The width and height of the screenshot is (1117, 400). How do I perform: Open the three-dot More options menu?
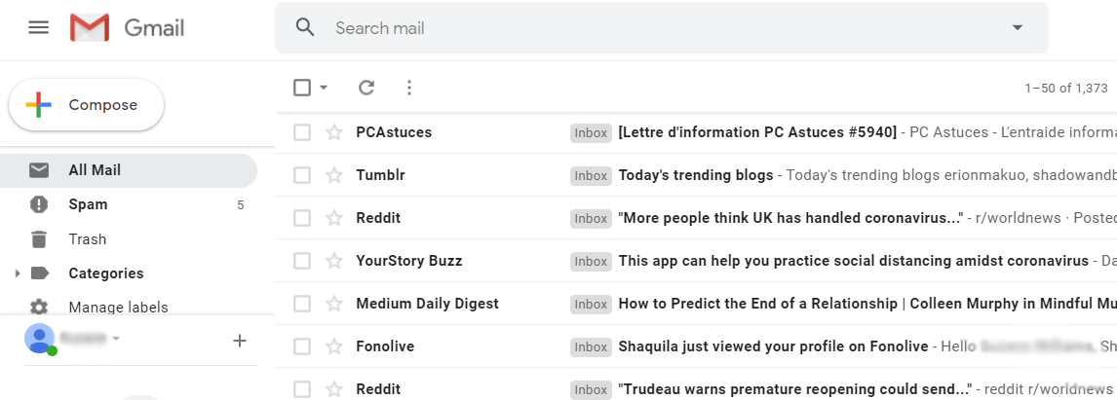pyautogui.click(x=409, y=88)
